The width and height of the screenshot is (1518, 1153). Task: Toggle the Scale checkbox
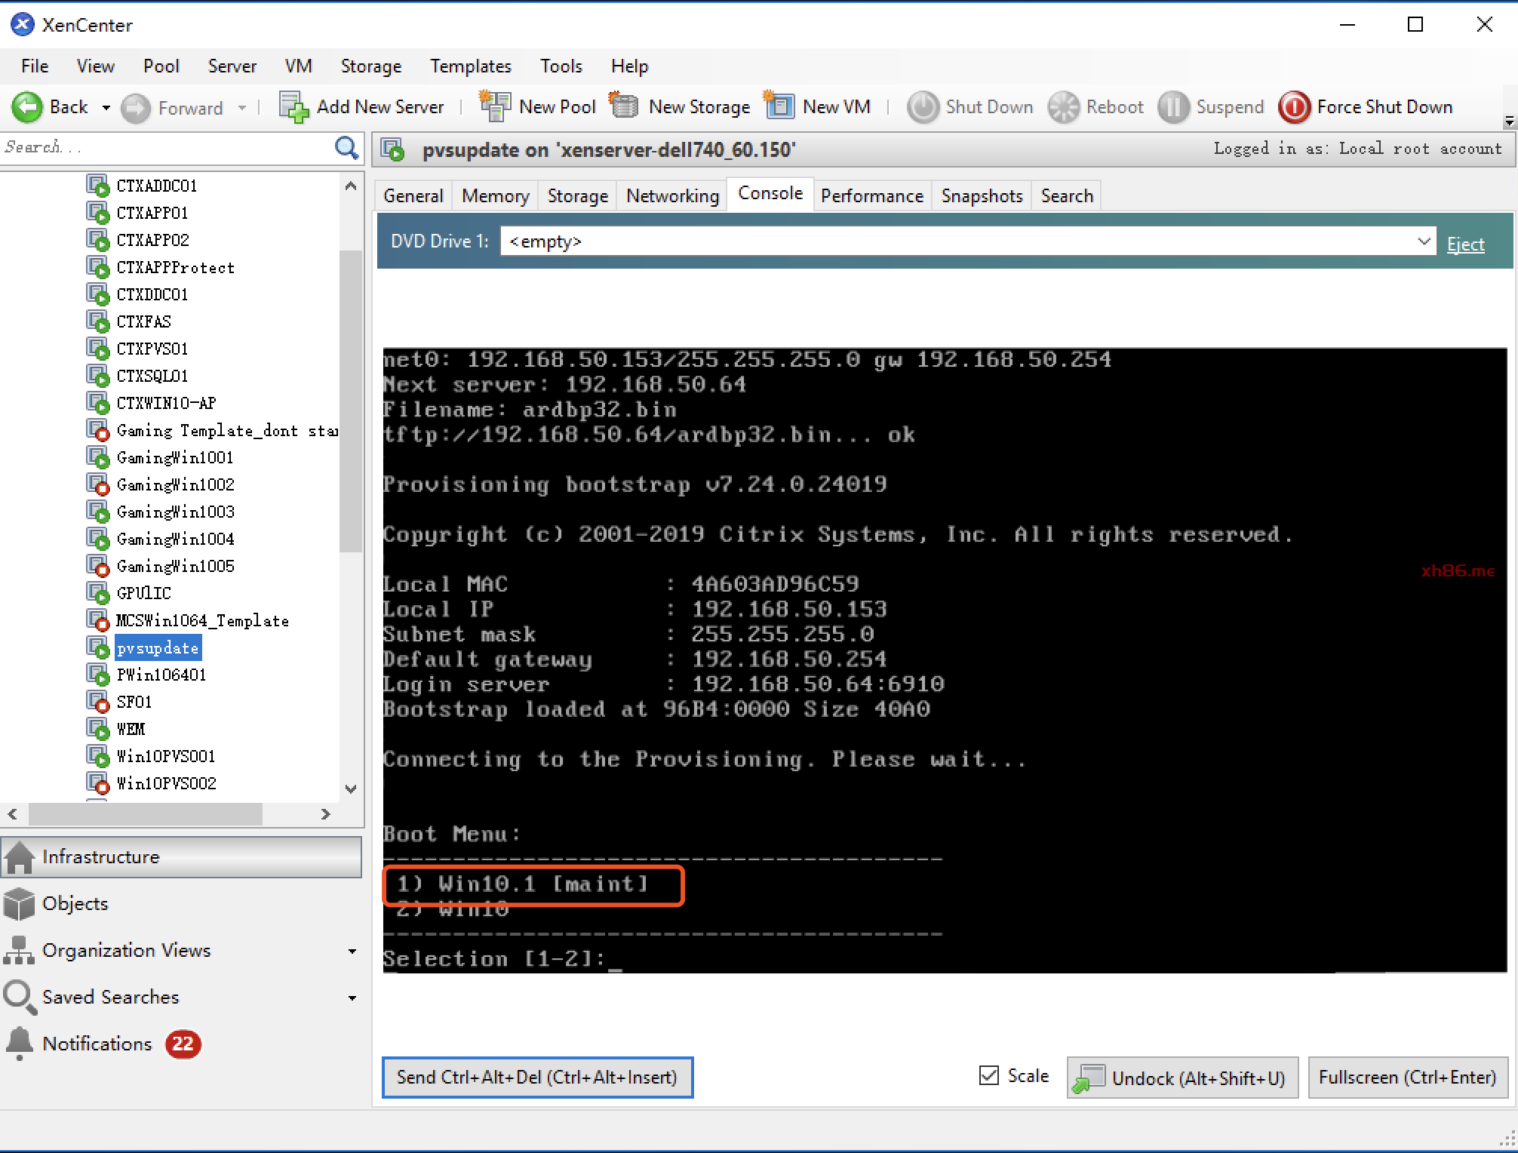[x=988, y=1075]
